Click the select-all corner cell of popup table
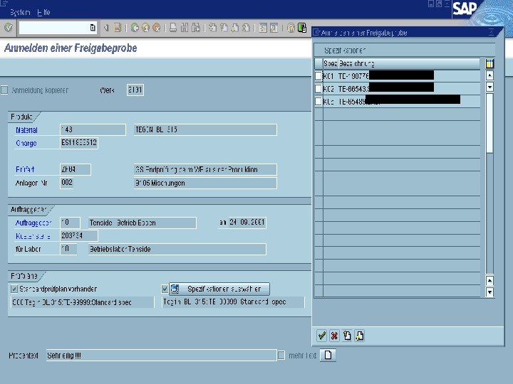The width and height of the screenshot is (513, 384). click(318, 63)
